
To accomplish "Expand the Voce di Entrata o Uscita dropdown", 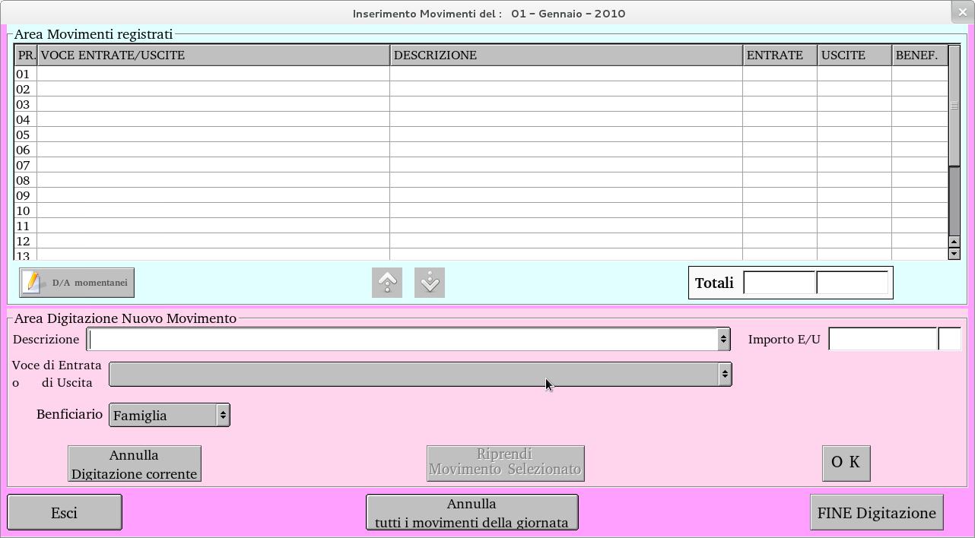I will [x=724, y=374].
